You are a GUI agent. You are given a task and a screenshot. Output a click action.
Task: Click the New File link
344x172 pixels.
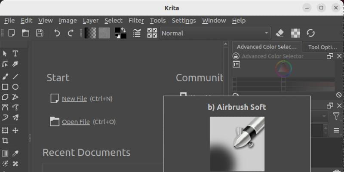coord(74,98)
